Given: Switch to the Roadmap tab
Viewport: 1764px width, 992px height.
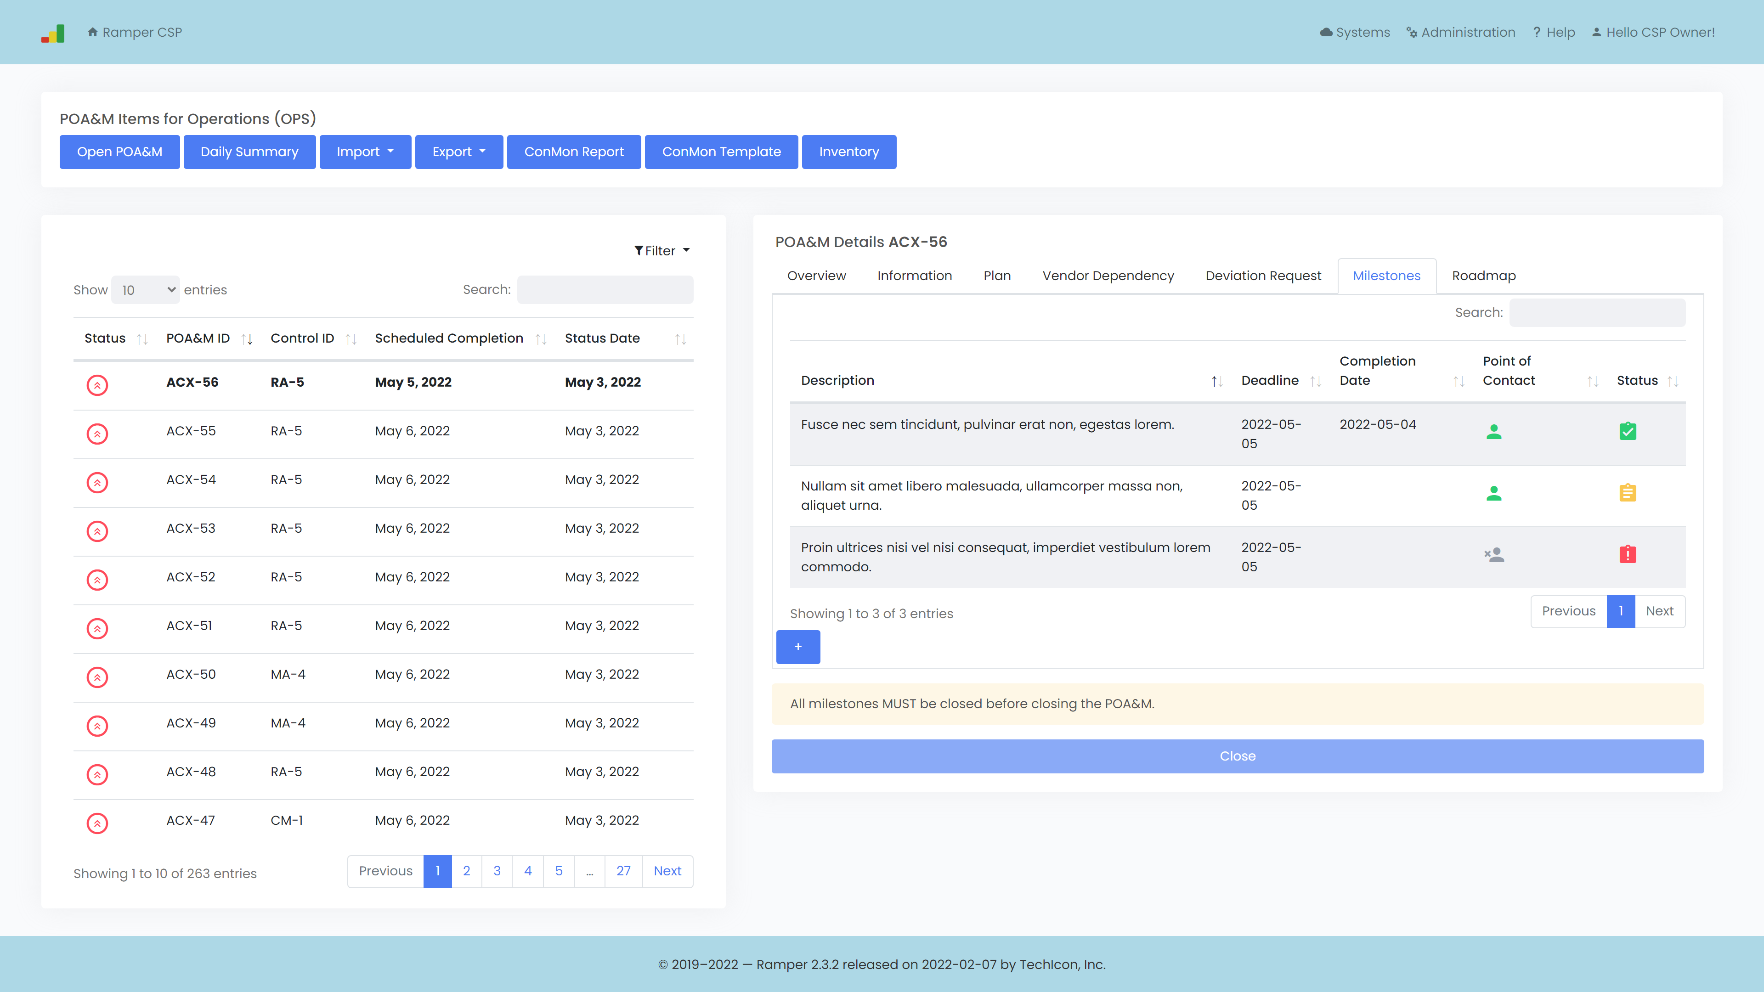Looking at the screenshot, I should (1483, 275).
